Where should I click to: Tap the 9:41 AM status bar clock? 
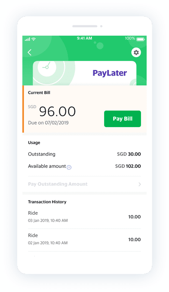click(84, 38)
